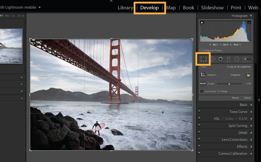
Task: Switch to the Map module
Action: pos(171,8)
